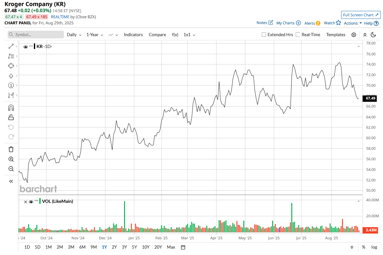Open the Help question mark icon

click(376, 23)
